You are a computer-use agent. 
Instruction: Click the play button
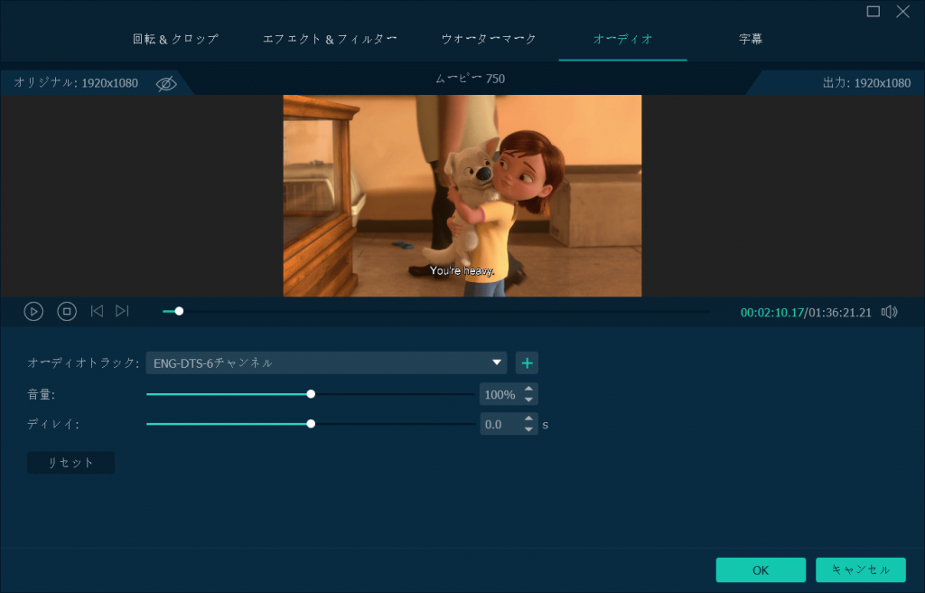coord(33,312)
